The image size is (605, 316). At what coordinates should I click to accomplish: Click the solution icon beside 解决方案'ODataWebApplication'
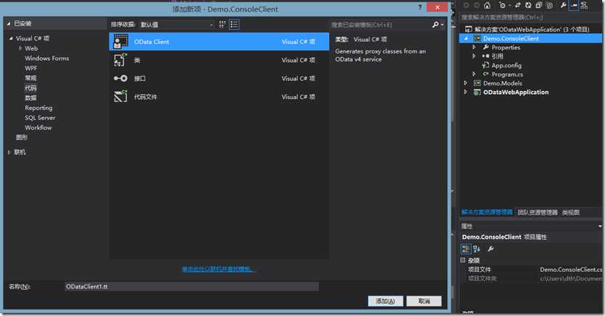tap(468, 29)
